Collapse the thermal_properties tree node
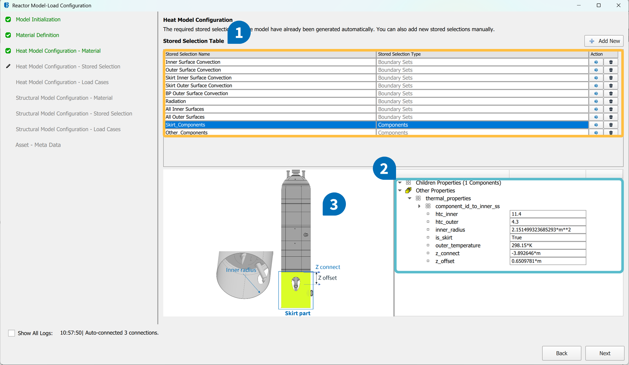This screenshot has height=365, width=629. 409,198
